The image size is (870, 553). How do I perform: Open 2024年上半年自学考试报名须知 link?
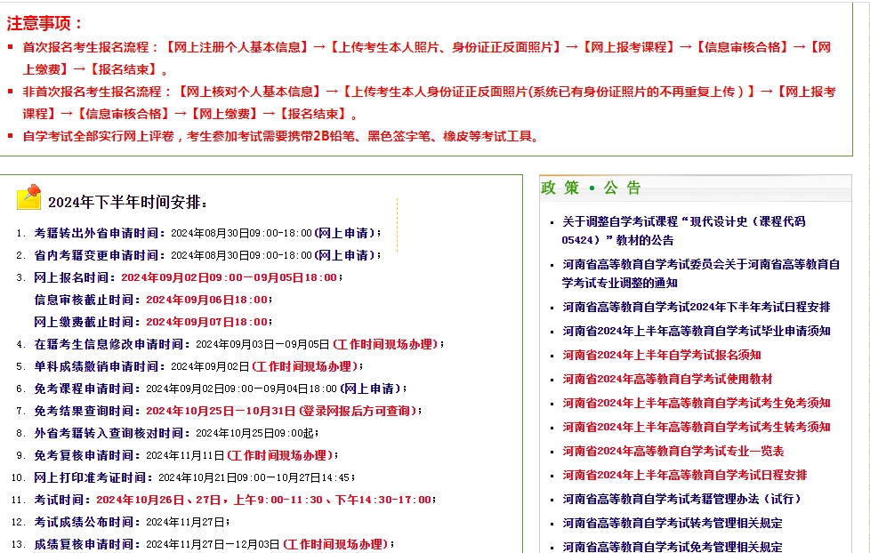[x=661, y=355]
